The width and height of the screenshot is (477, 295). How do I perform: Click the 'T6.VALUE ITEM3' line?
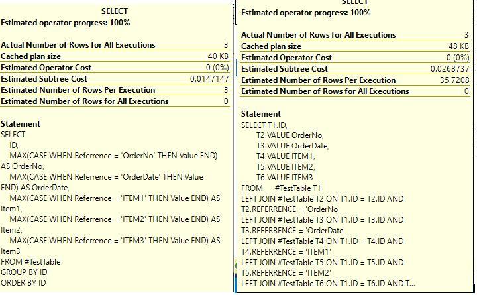(x=285, y=178)
